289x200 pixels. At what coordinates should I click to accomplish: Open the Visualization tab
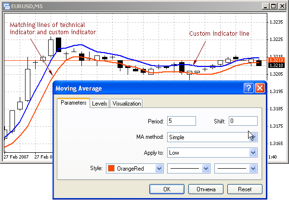[x=126, y=104]
